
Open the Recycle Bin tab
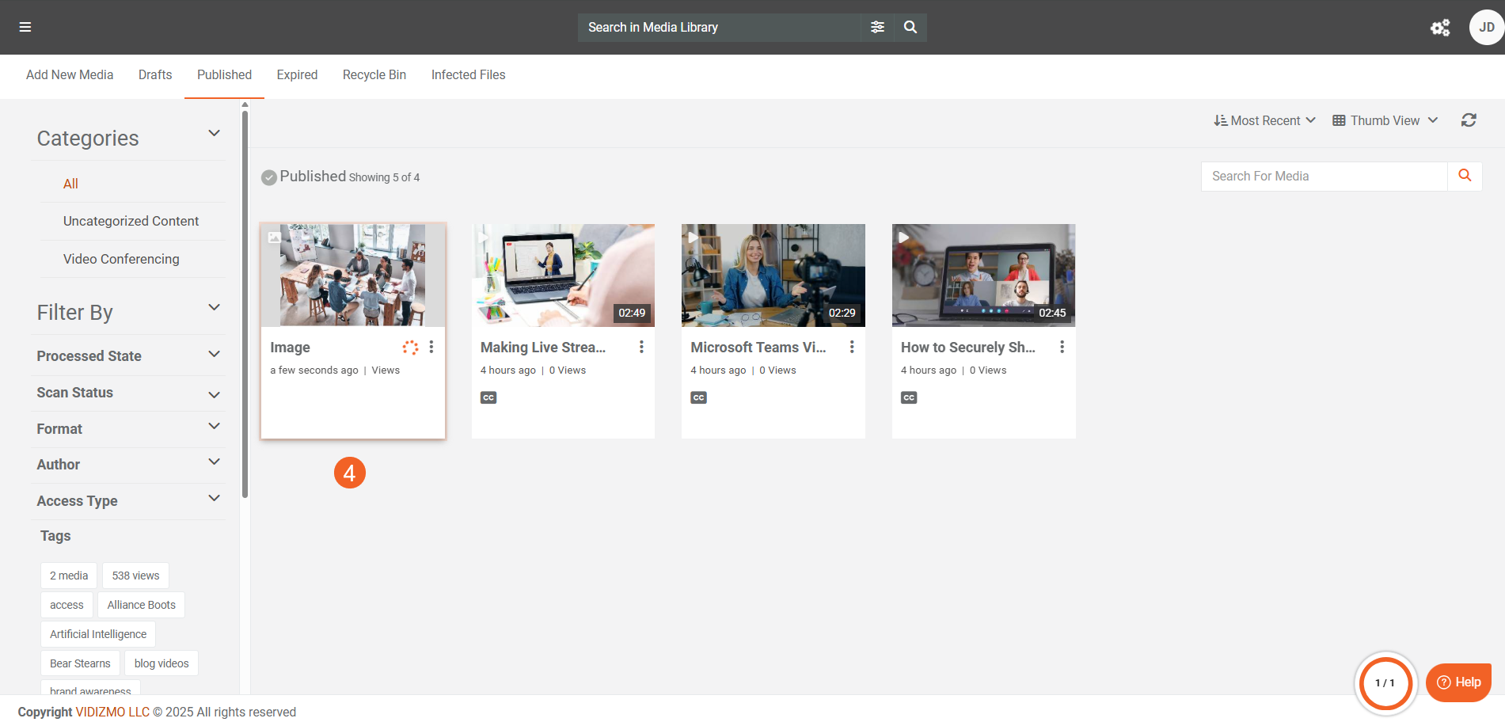374,74
